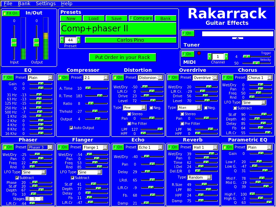Open the Chorus LFO Type dropdown
This screenshot has height=207, width=276.
pyautogui.click(x=254, y=102)
